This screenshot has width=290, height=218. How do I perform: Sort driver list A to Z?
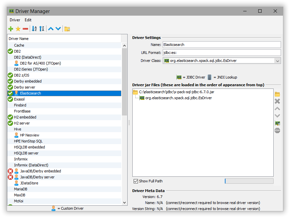[34, 29]
